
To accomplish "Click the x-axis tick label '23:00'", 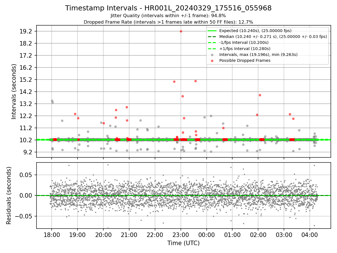I will click(181, 234).
